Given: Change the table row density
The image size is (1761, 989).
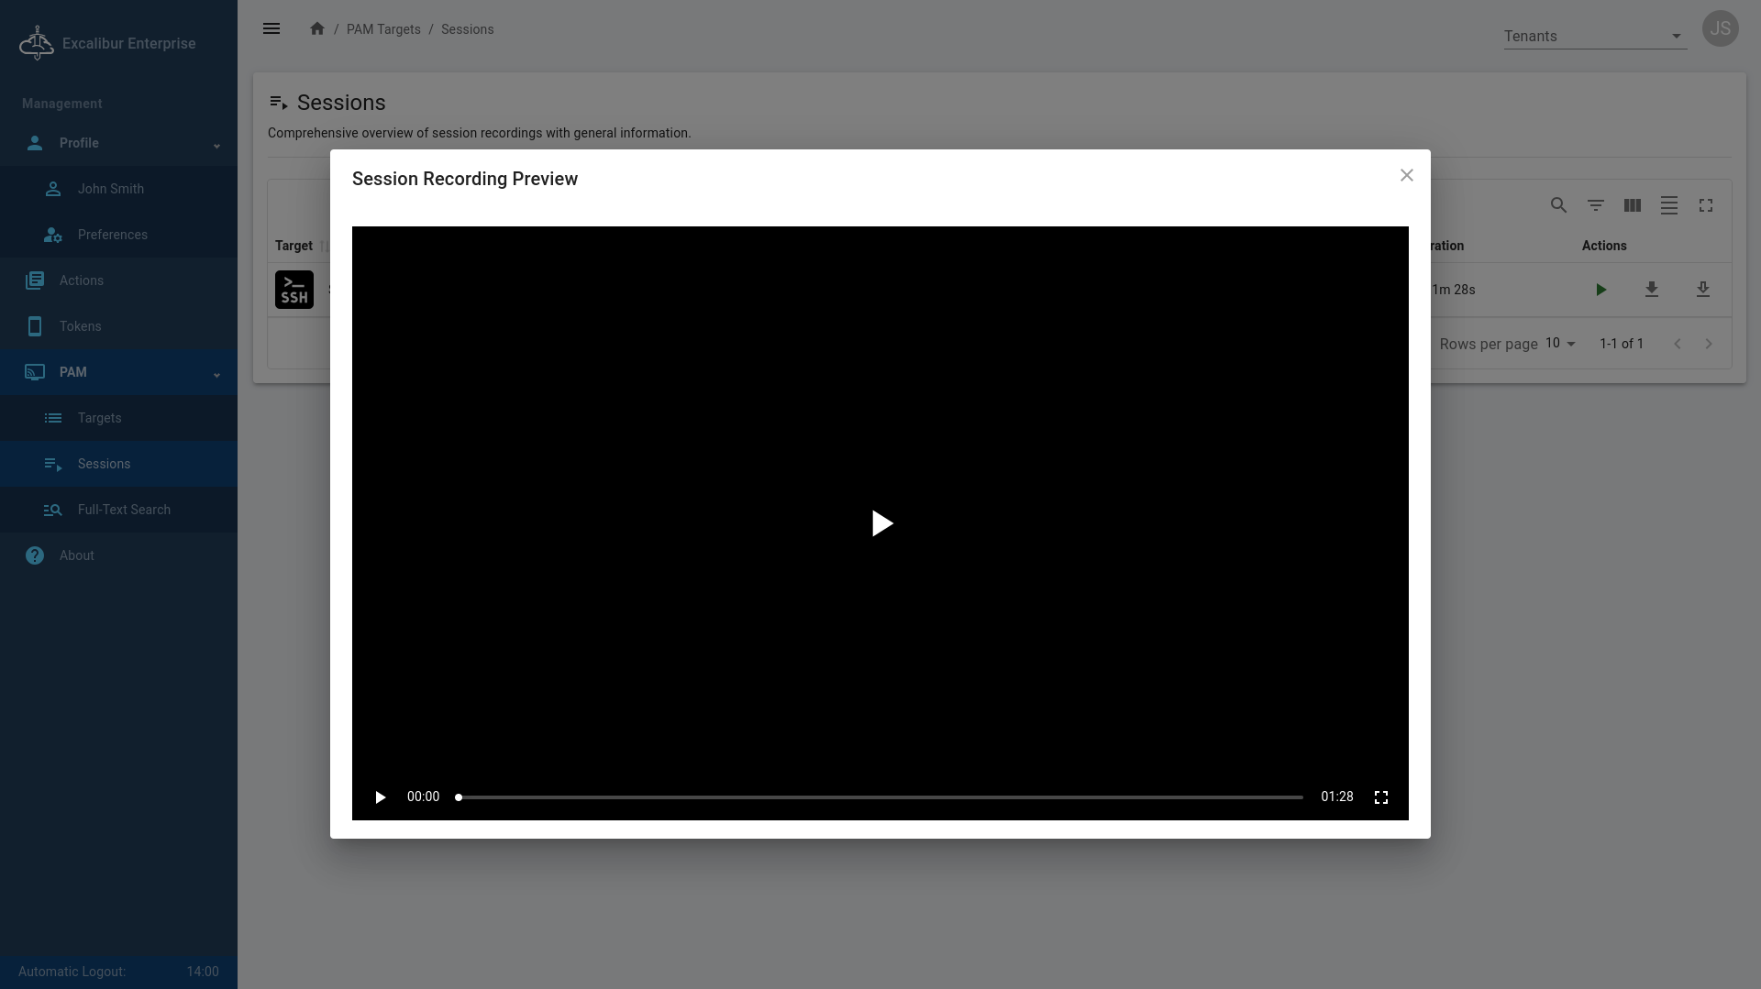Looking at the screenshot, I should pos(1668,205).
